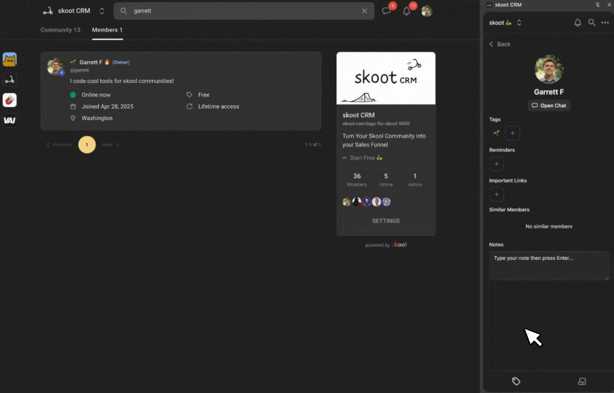Click the Open Chat button
Screen dimensions: 614x393
(549, 106)
